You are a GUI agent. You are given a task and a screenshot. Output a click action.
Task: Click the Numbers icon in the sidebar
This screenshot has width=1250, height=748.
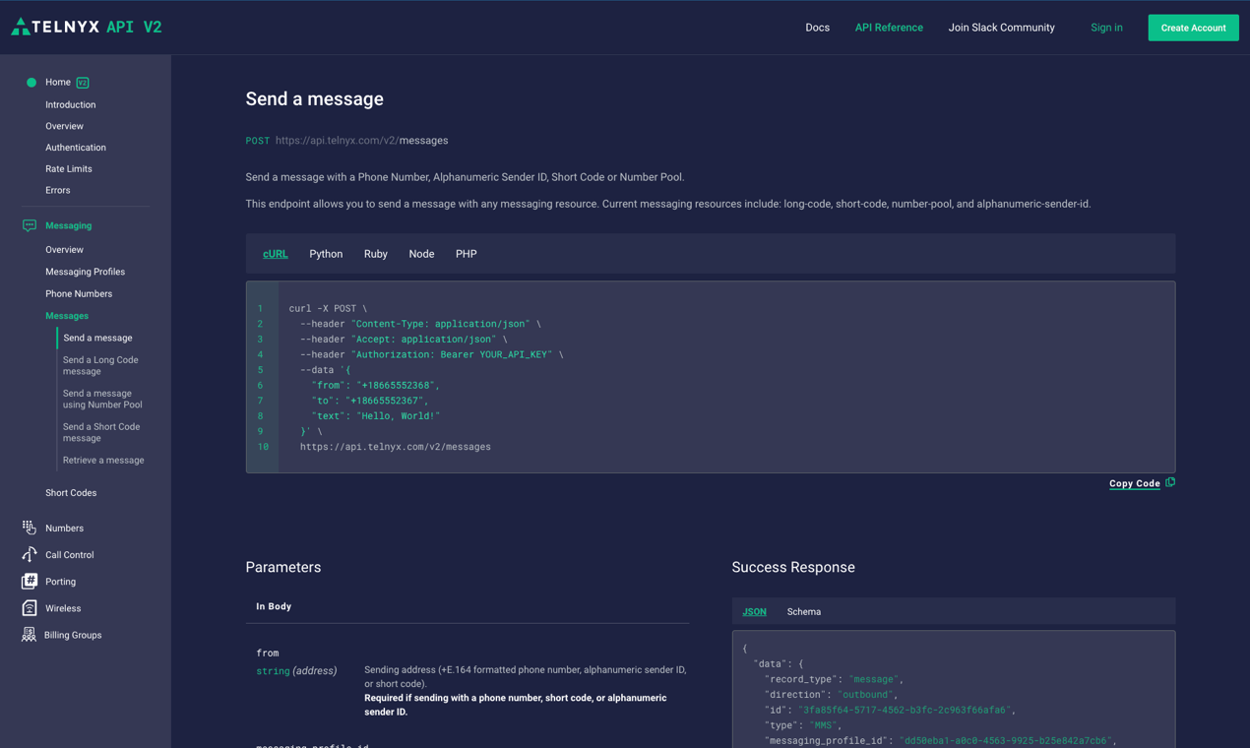point(28,528)
